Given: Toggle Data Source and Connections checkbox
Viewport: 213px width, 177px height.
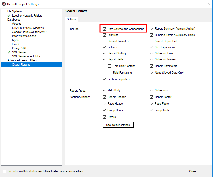Looking at the screenshot, I should (x=104, y=29).
